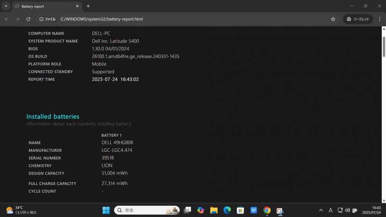Open a new tab with the plus button
The width and height of the screenshot is (386, 217).
[88, 6]
